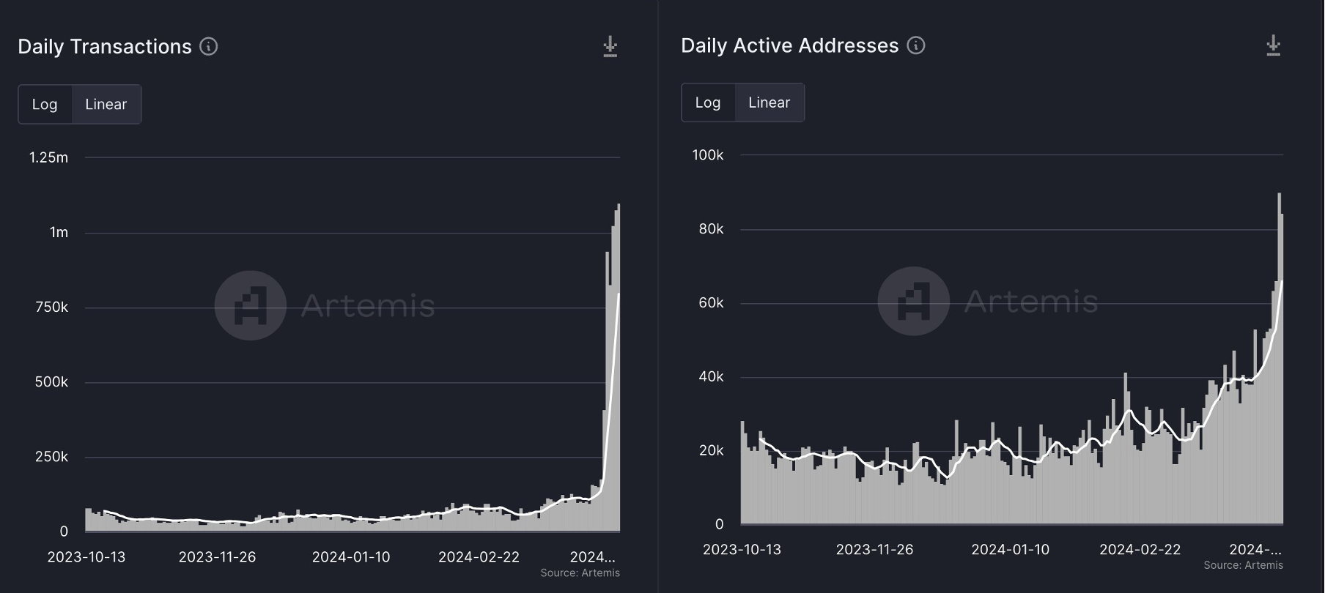Screen dimensions: 1325x593
Task: Click the 750k y-axis label
Action: tap(51, 307)
